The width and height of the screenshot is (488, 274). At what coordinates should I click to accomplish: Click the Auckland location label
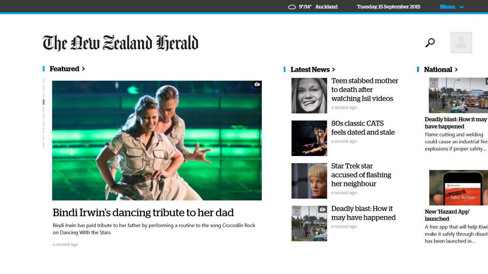coord(326,7)
